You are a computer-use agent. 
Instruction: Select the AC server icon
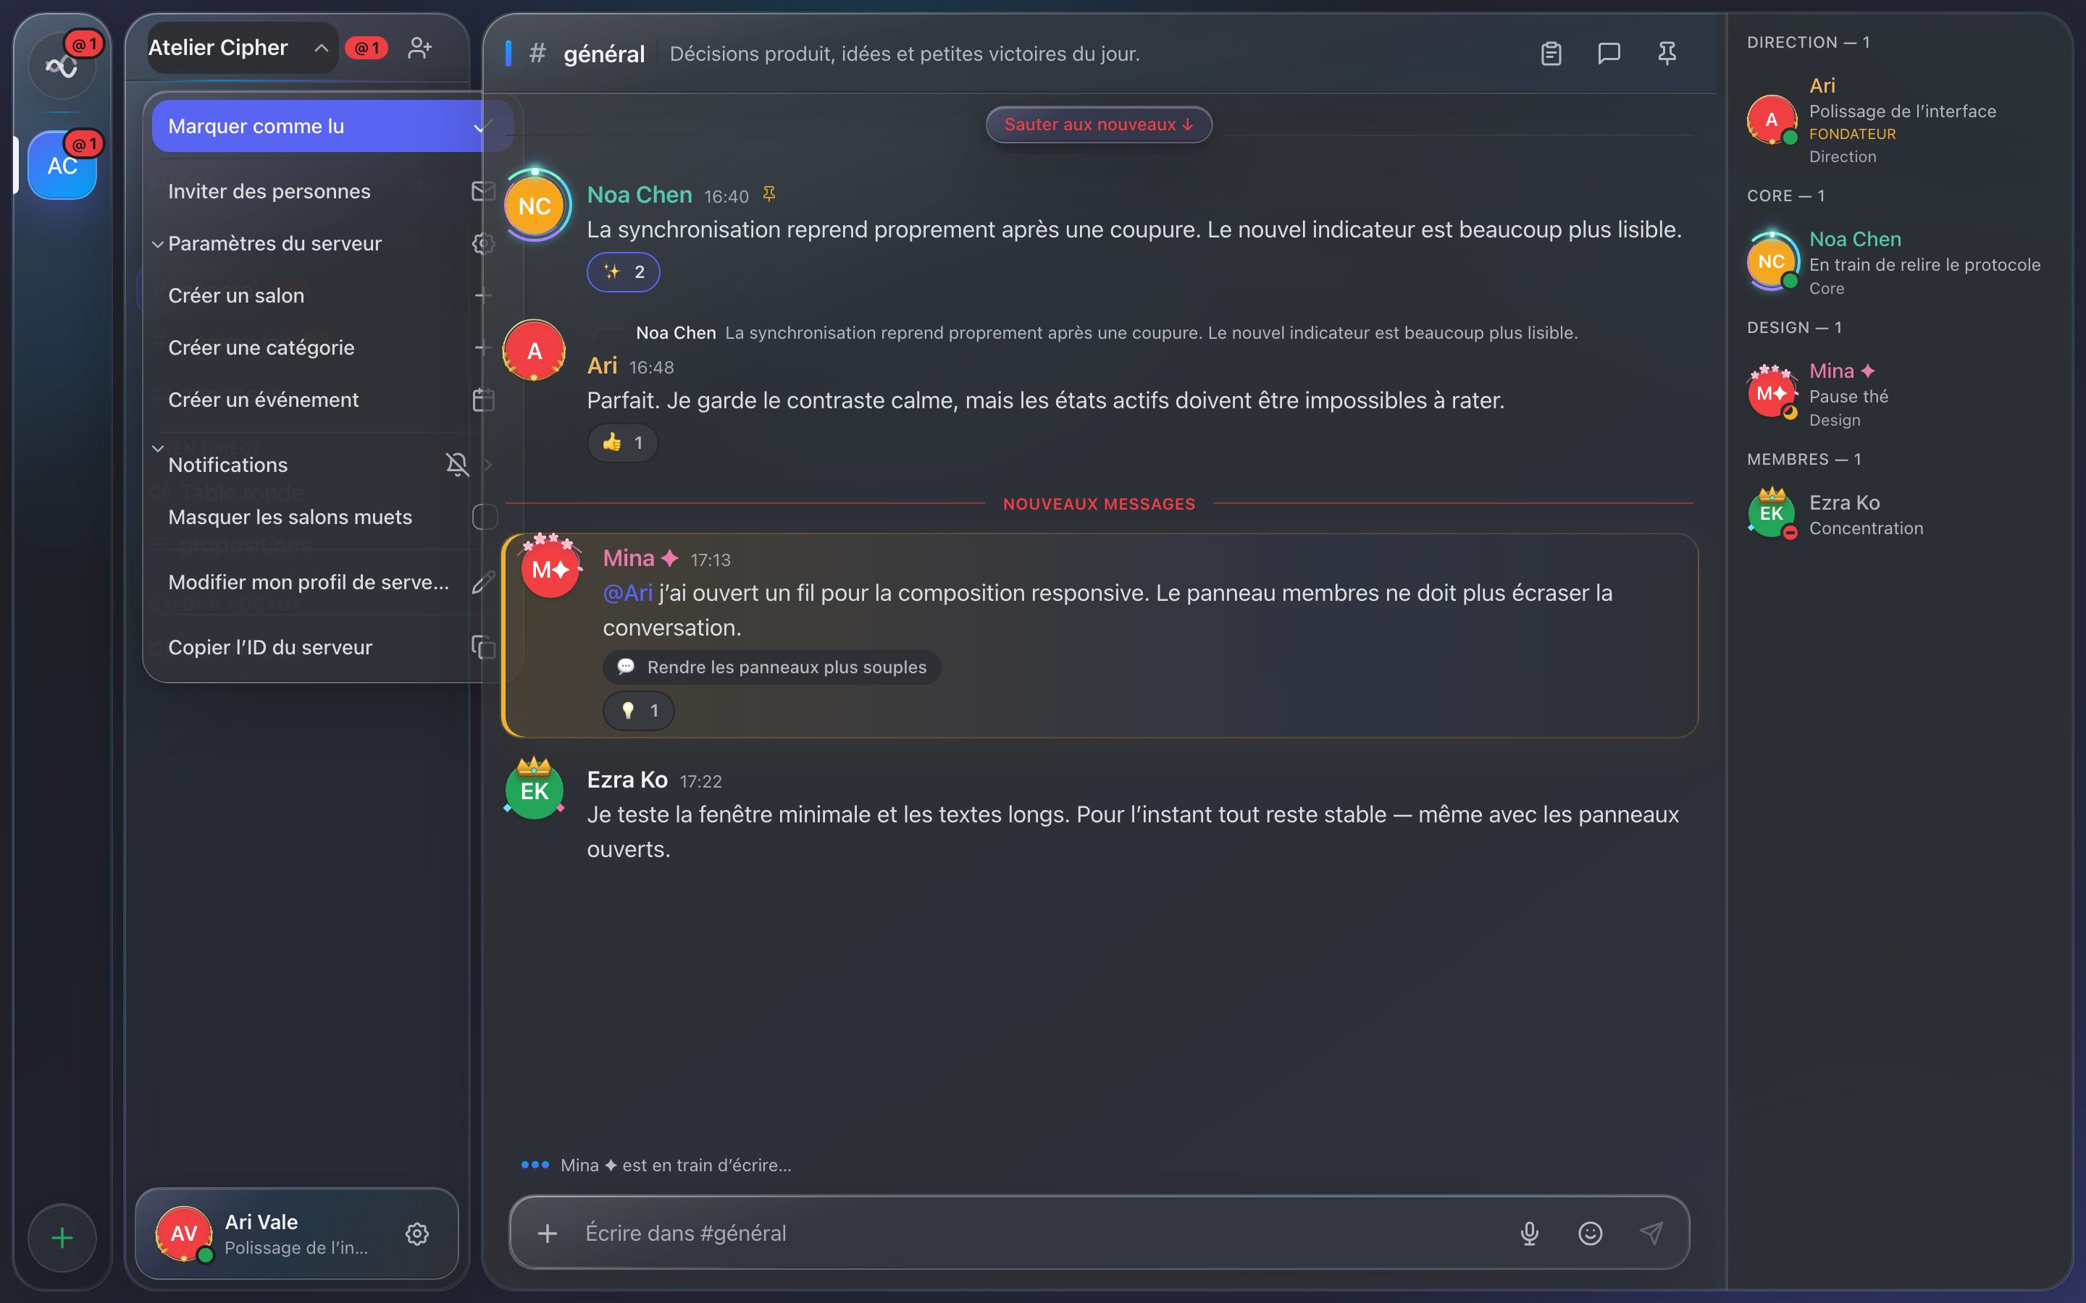[62, 164]
